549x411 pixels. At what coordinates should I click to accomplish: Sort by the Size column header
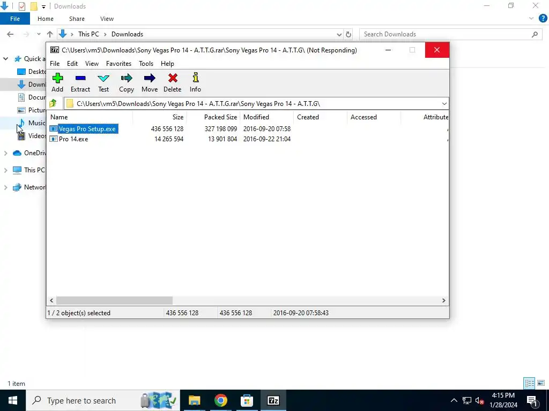tap(160, 117)
